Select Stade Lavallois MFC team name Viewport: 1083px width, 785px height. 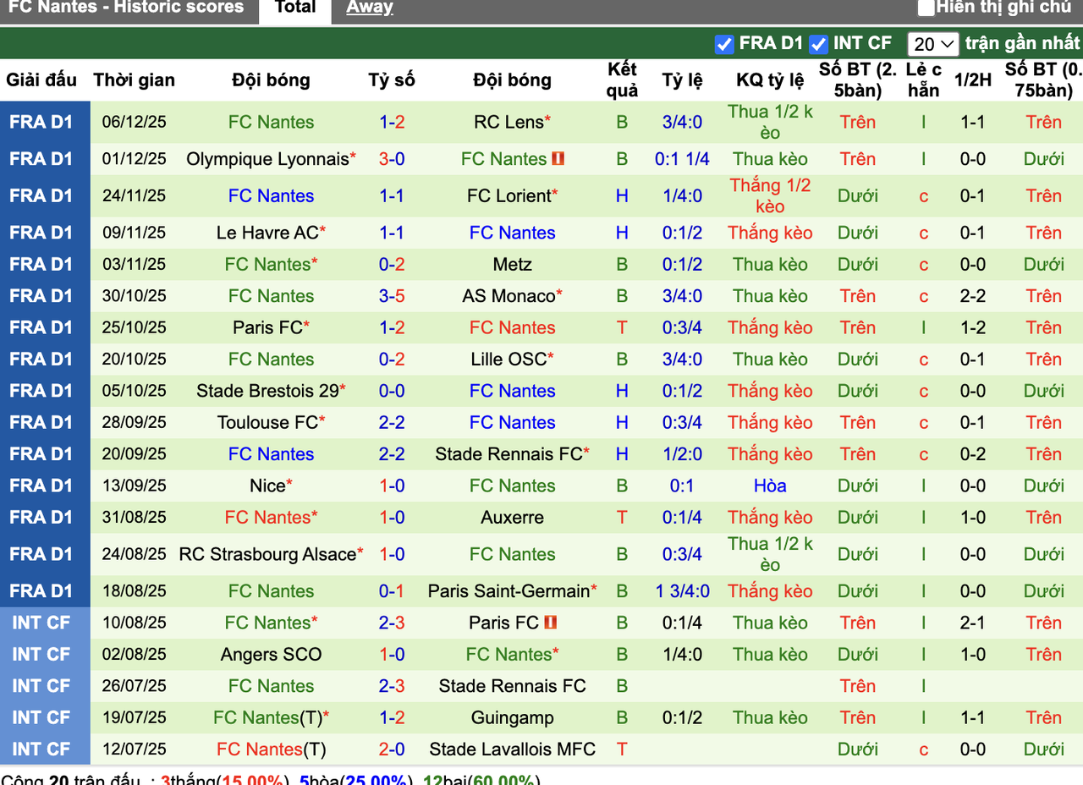click(x=512, y=749)
